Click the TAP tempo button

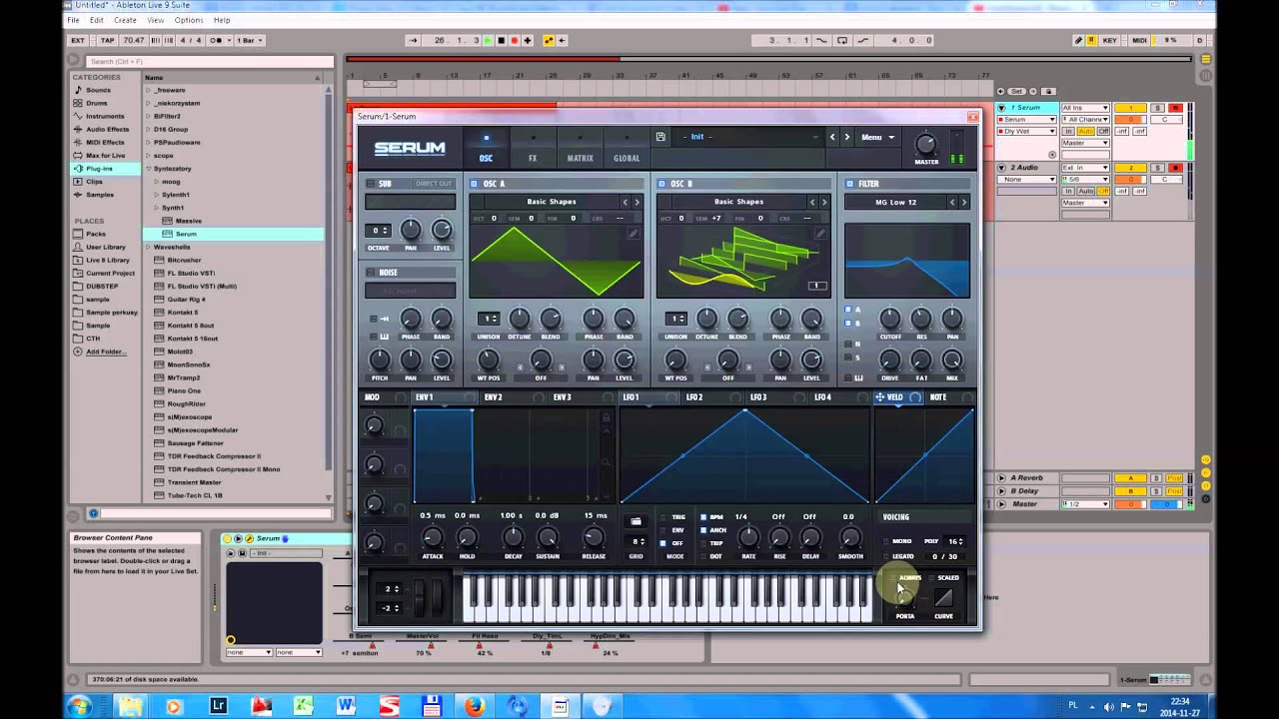tap(107, 41)
